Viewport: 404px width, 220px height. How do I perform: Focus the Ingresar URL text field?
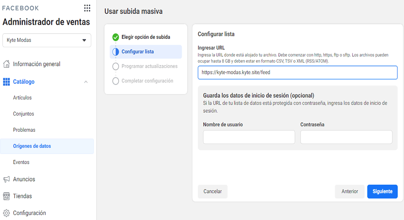297,73
